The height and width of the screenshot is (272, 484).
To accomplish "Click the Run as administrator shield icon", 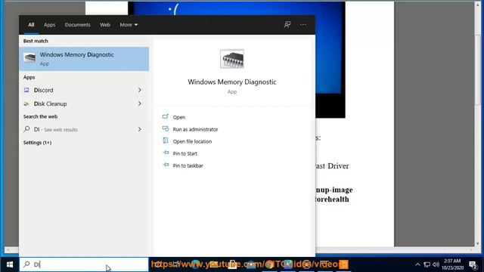I will (166, 129).
